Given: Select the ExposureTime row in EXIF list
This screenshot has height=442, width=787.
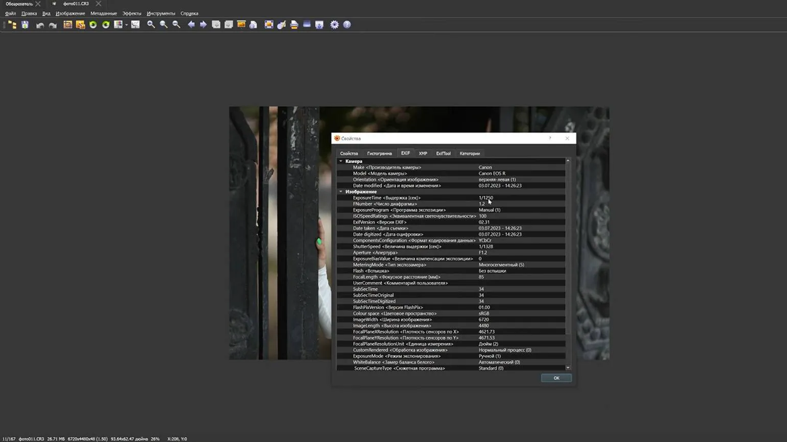Looking at the screenshot, I should [x=386, y=198].
